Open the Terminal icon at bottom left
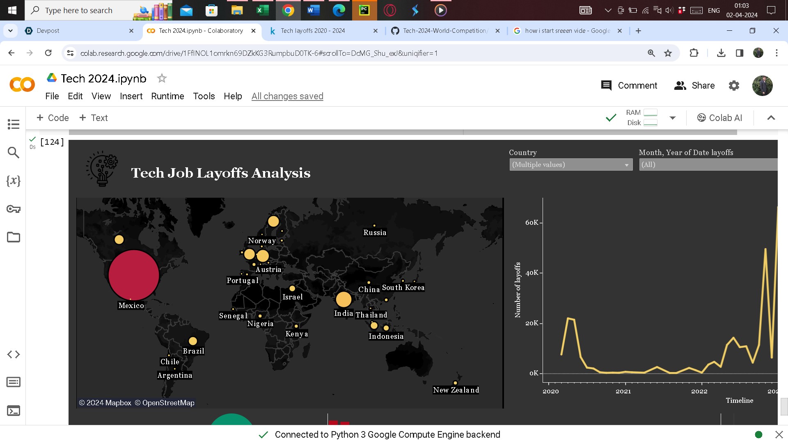Image resolution: width=788 pixels, height=443 pixels. 14,411
